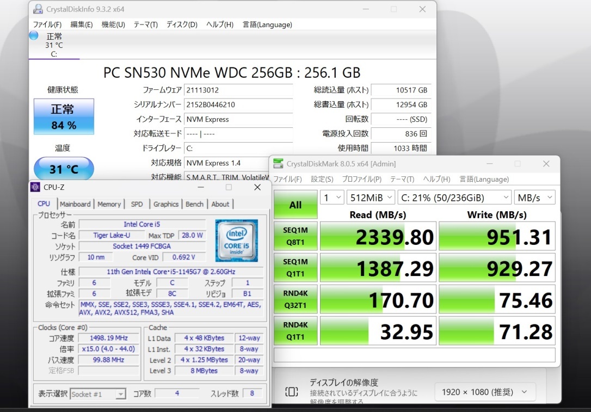Open the 512MiB test size dropdown
The image size is (591, 412).
pos(371,198)
